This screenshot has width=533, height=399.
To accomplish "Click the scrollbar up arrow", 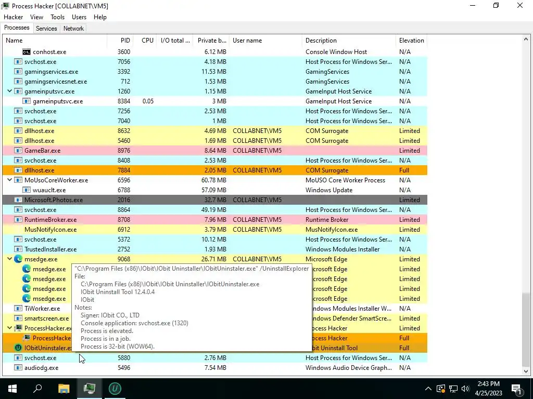I will [526, 39].
